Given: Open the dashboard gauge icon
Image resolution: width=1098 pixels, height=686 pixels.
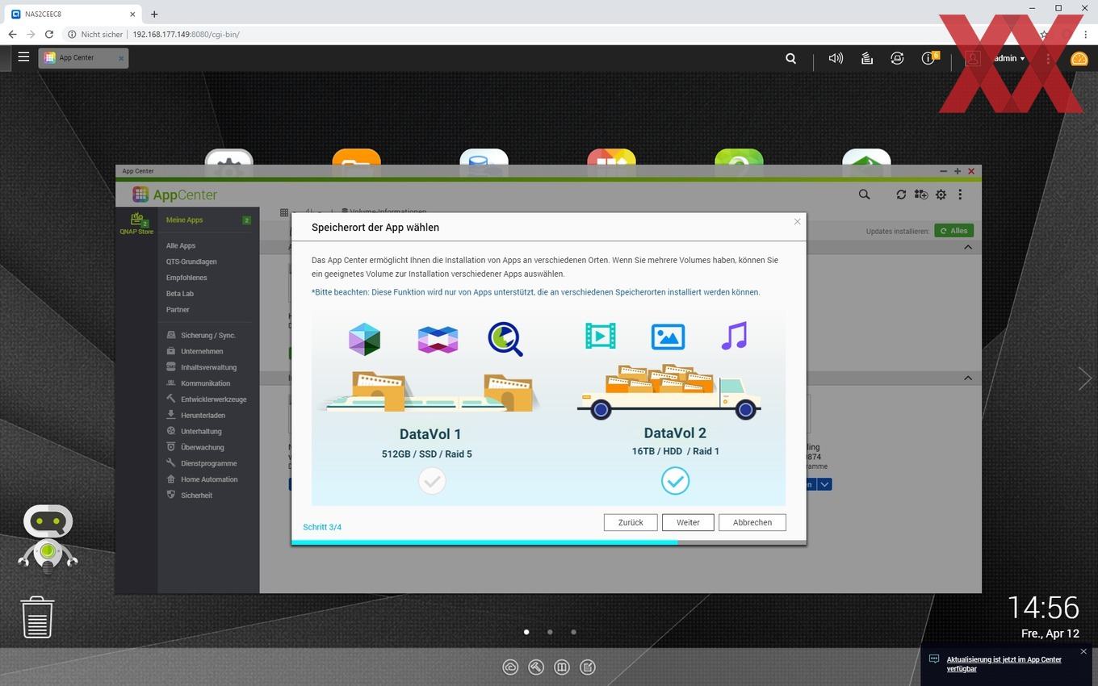Looking at the screenshot, I should click(1079, 58).
